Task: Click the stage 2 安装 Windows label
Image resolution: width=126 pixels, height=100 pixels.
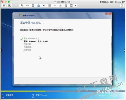Action: click(41, 95)
